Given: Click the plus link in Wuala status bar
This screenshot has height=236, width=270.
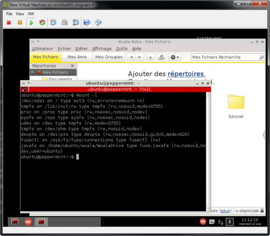Looking at the screenshot, I should point(225,211).
